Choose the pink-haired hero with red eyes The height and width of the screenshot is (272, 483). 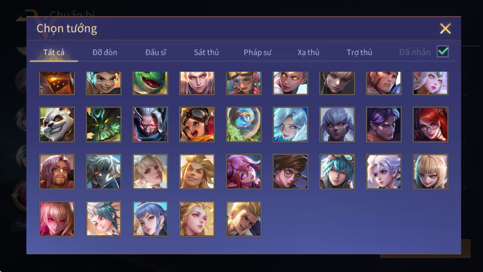click(x=57, y=219)
